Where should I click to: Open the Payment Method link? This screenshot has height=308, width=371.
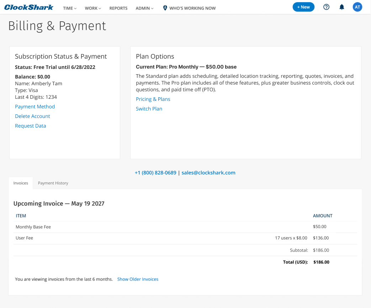tap(35, 107)
